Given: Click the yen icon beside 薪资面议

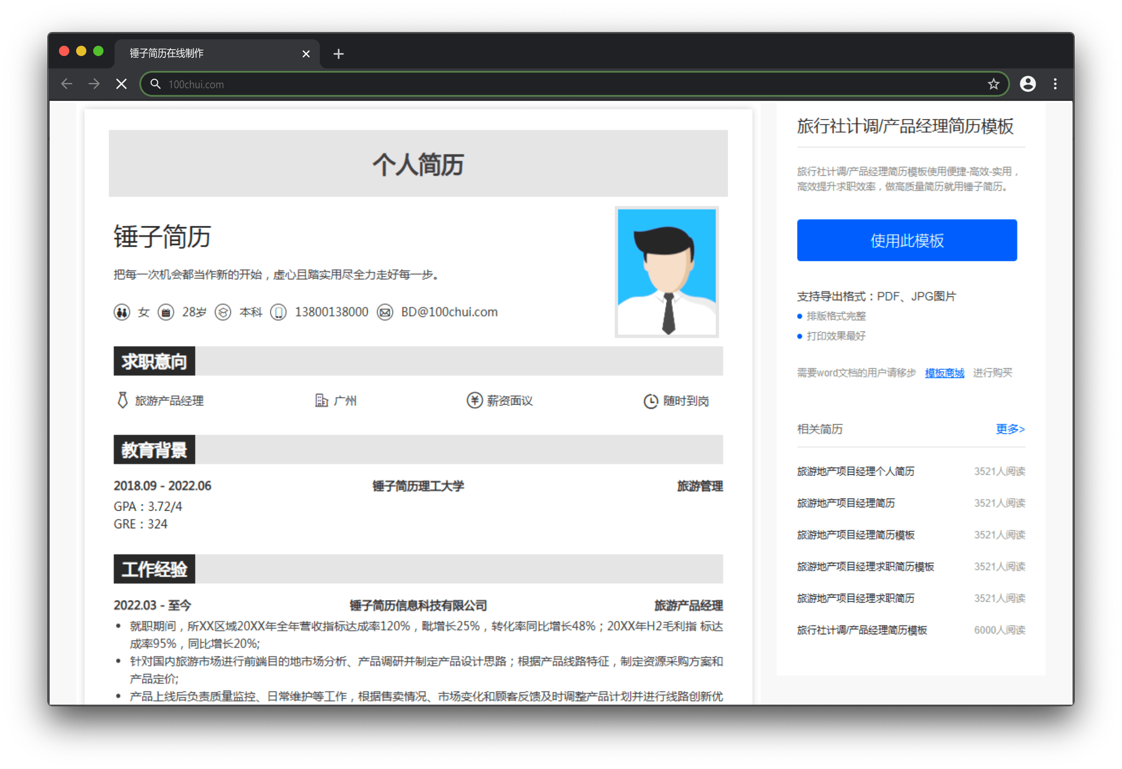Looking at the screenshot, I should (x=474, y=400).
